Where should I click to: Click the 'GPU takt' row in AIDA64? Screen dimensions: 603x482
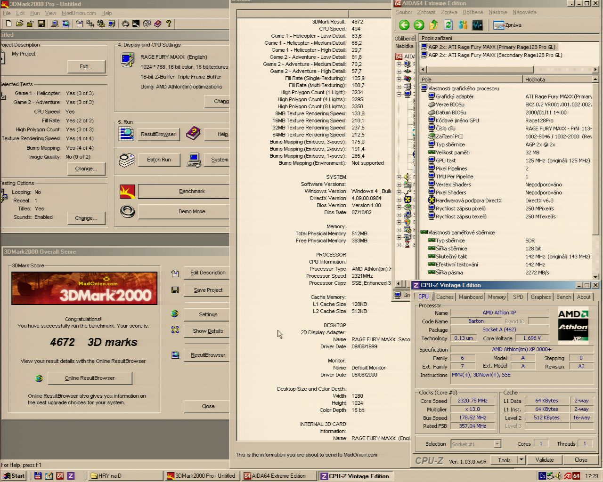pyautogui.click(x=510, y=161)
